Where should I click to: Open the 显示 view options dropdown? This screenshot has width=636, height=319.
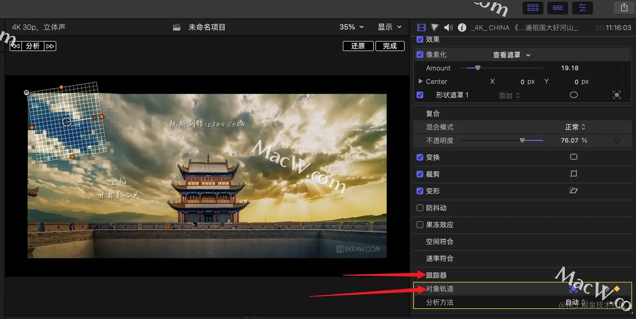tap(390, 27)
